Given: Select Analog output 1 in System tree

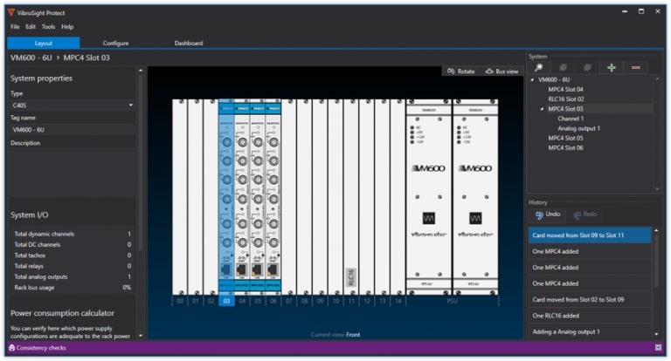Looking at the screenshot, I should (578, 128).
